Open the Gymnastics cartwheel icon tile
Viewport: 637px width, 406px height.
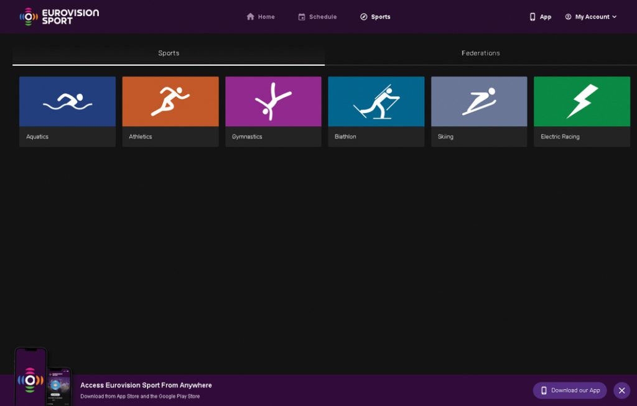[272, 101]
